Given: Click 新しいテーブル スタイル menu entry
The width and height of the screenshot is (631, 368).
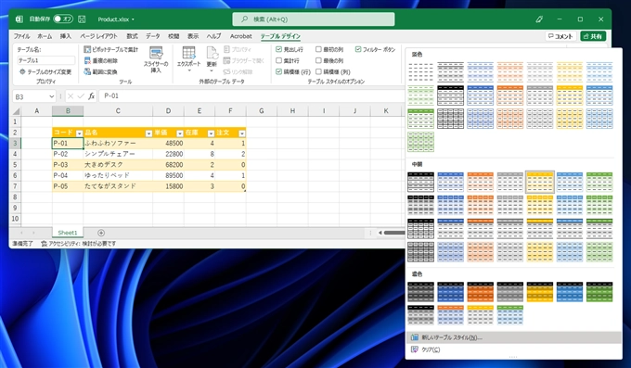Looking at the screenshot, I should pos(513,337).
